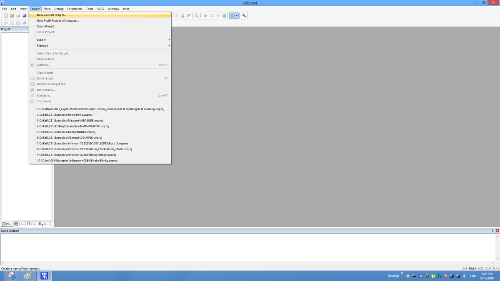Click the Translate icon in build toolbar

[6, 22]
